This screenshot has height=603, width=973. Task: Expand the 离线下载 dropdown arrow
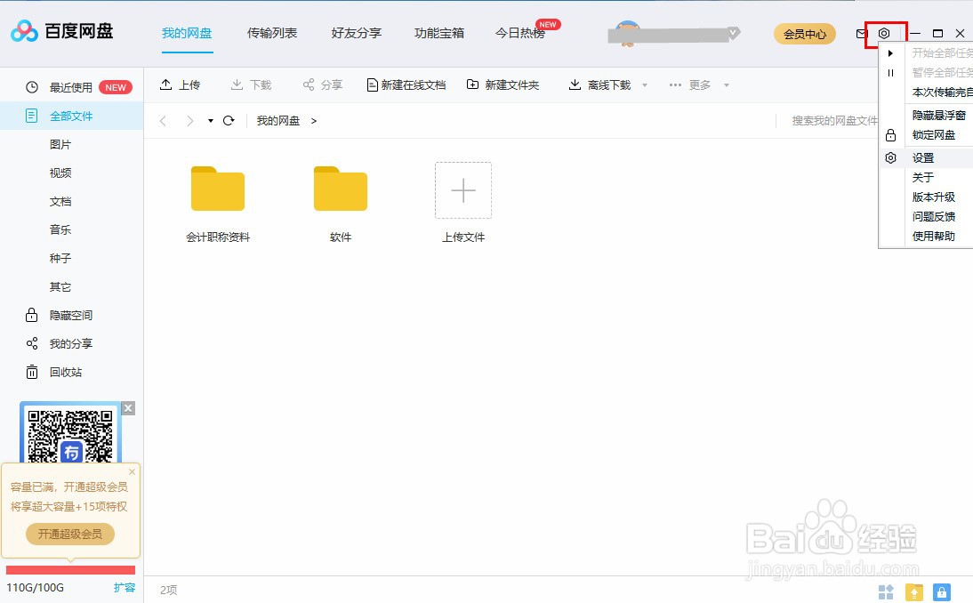pyautogui.click(x=645, y=84)
